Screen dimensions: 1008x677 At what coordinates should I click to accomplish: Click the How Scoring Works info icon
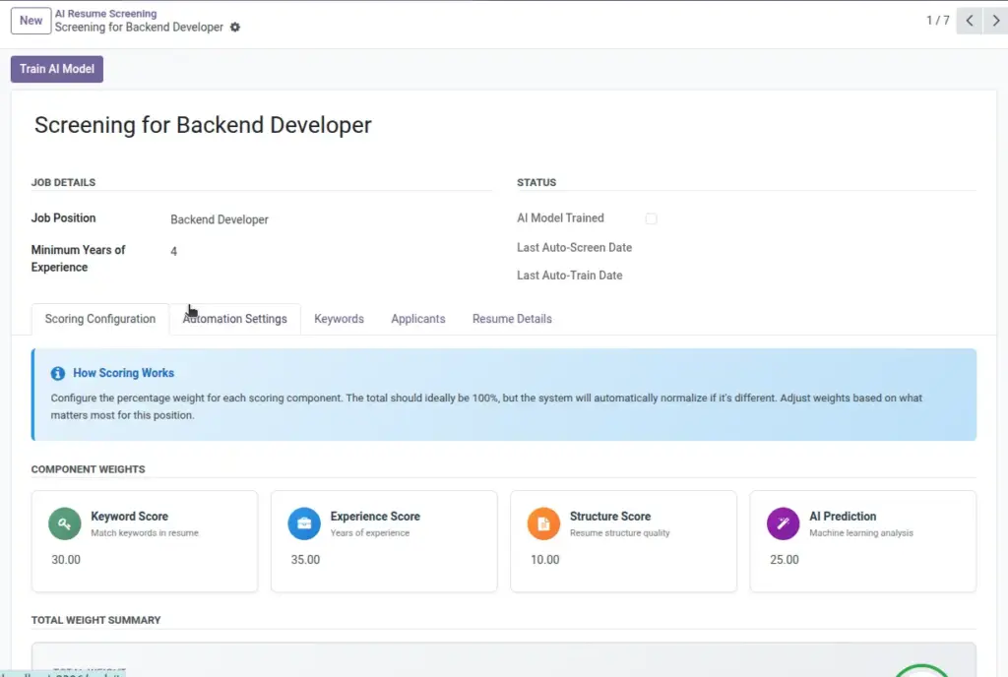coord(58,373)
